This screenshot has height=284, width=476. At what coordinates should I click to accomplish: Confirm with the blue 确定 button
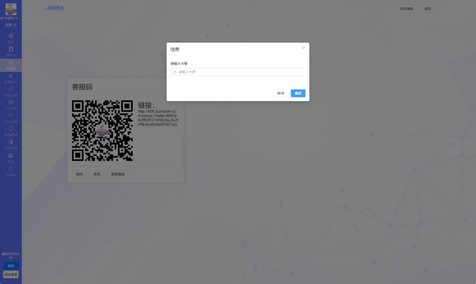coord(298,93)
